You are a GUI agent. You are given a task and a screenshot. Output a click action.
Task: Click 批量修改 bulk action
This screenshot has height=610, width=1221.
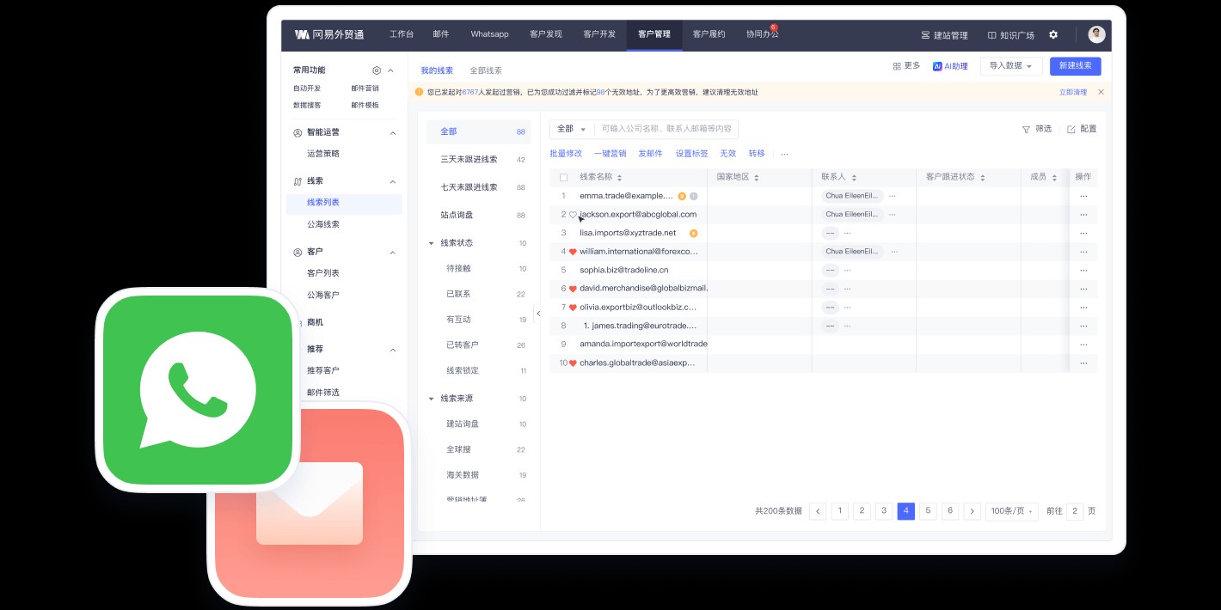tap(566, 154)
